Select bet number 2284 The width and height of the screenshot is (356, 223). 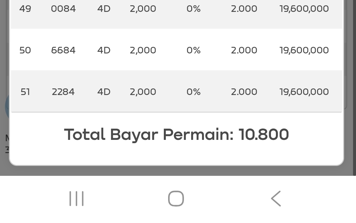[x=63, y=92]
